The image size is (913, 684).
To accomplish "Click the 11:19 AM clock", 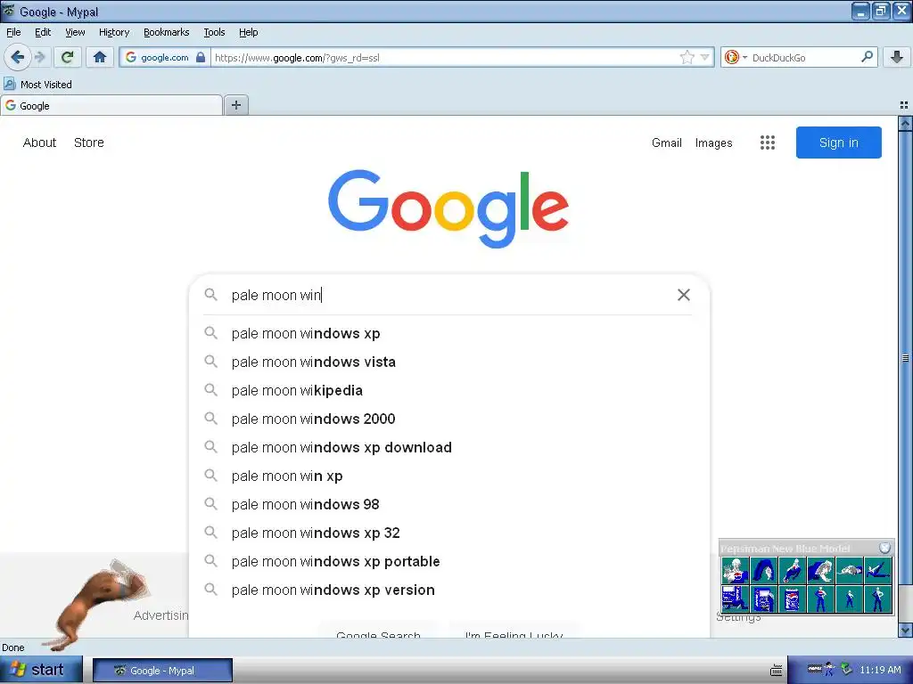I will pos(880,670).
